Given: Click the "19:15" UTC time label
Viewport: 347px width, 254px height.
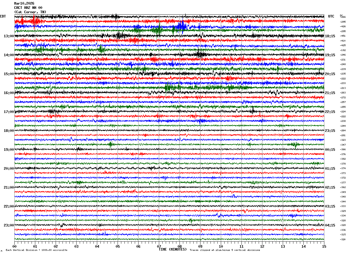Looking at the screenshot, I should 330,55.
